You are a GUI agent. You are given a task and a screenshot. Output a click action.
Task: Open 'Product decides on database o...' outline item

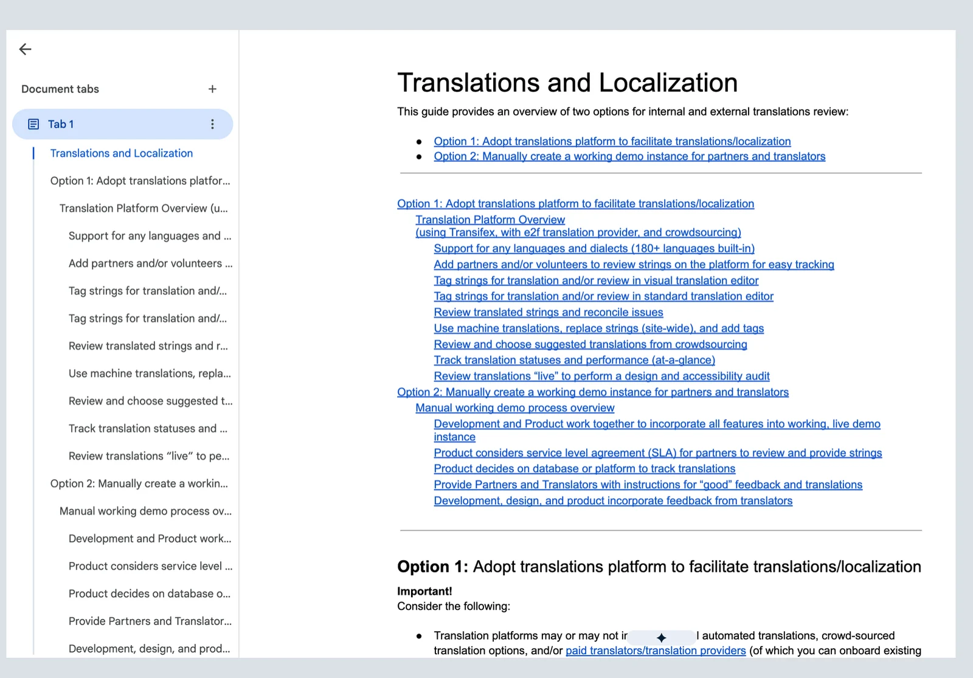click(x=150, y=593)
